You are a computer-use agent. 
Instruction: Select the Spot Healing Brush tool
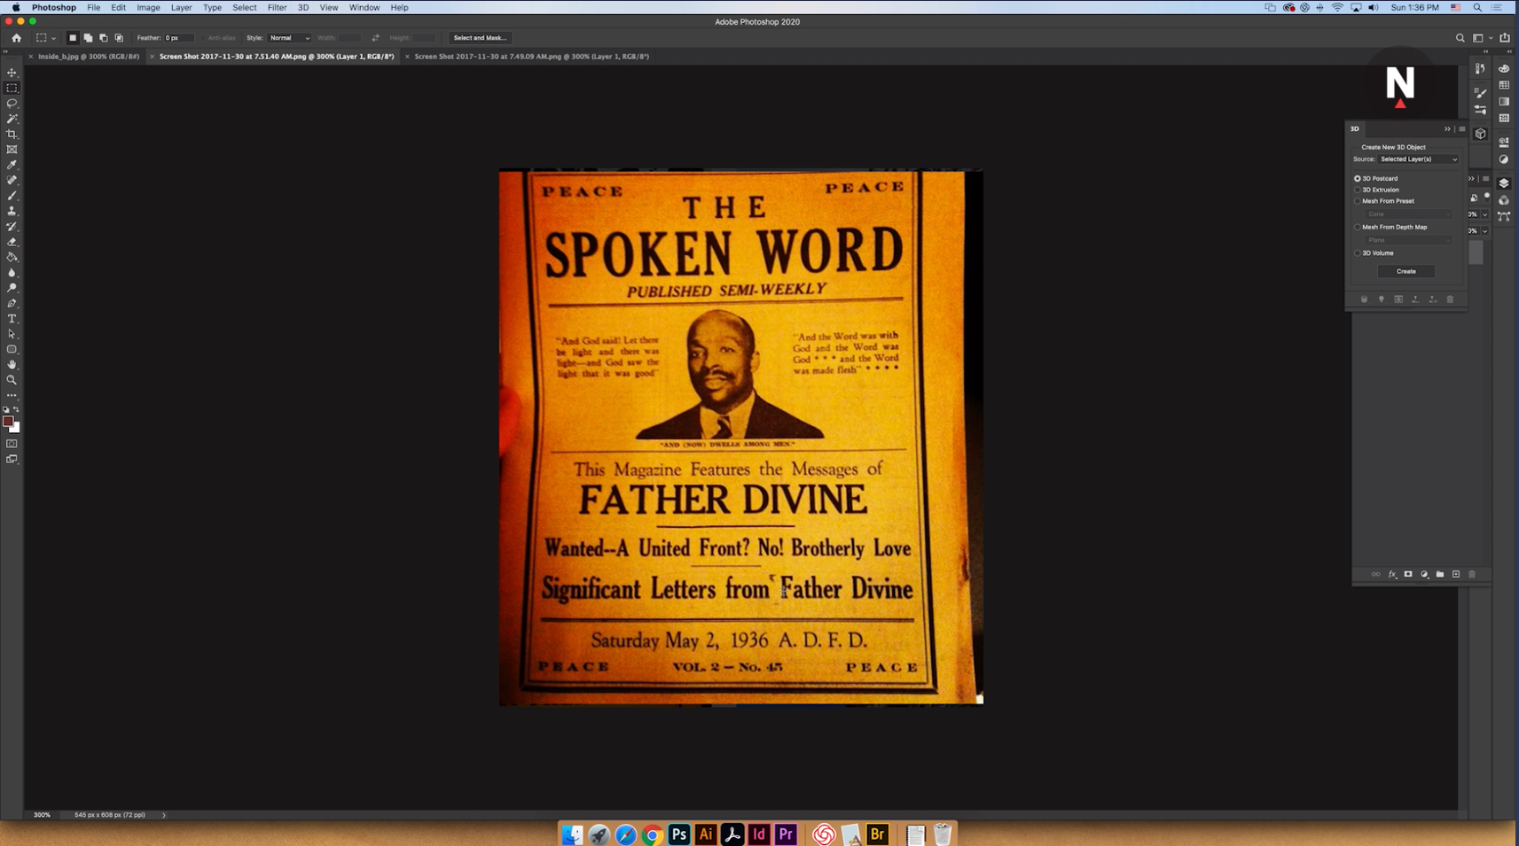(12, 181)
